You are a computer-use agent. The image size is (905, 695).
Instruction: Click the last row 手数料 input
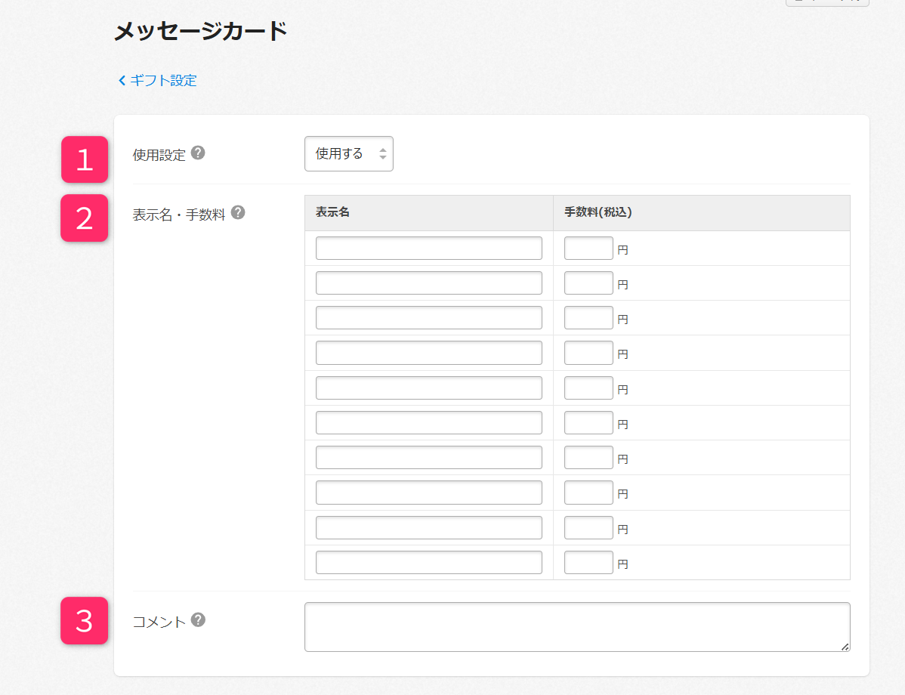[x=588, y=563]
